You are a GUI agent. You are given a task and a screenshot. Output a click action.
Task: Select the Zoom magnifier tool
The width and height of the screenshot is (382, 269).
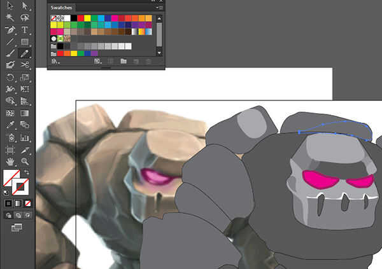pos(25,161)
